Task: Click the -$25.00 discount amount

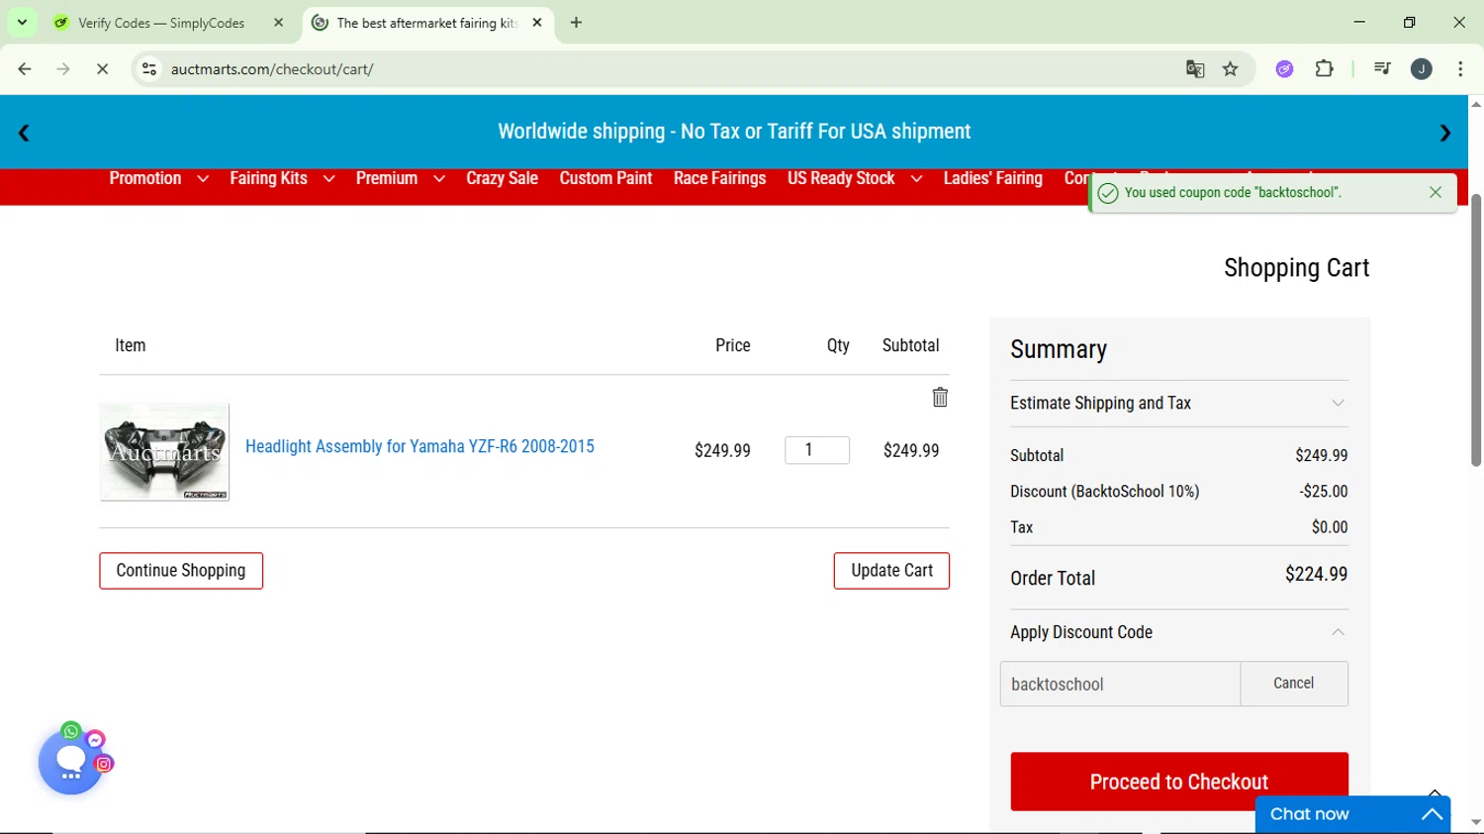Action: tap(1324, 492)
